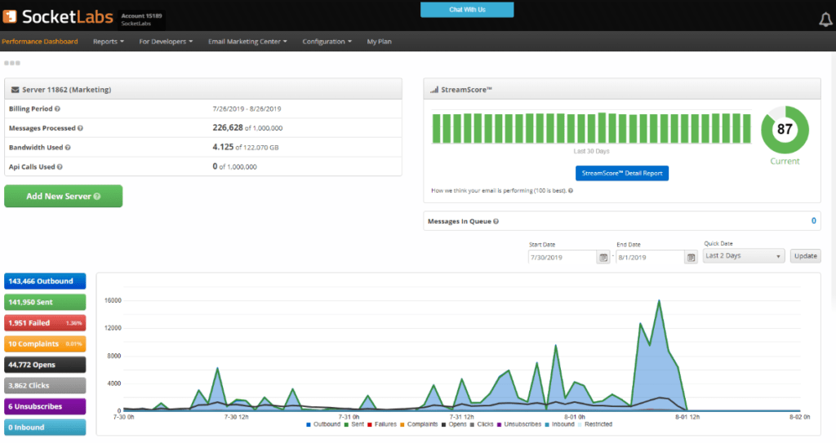Click Add New Server button
Image resolution: width=836 pixels, height=443 pixels.
pos(64,196)
